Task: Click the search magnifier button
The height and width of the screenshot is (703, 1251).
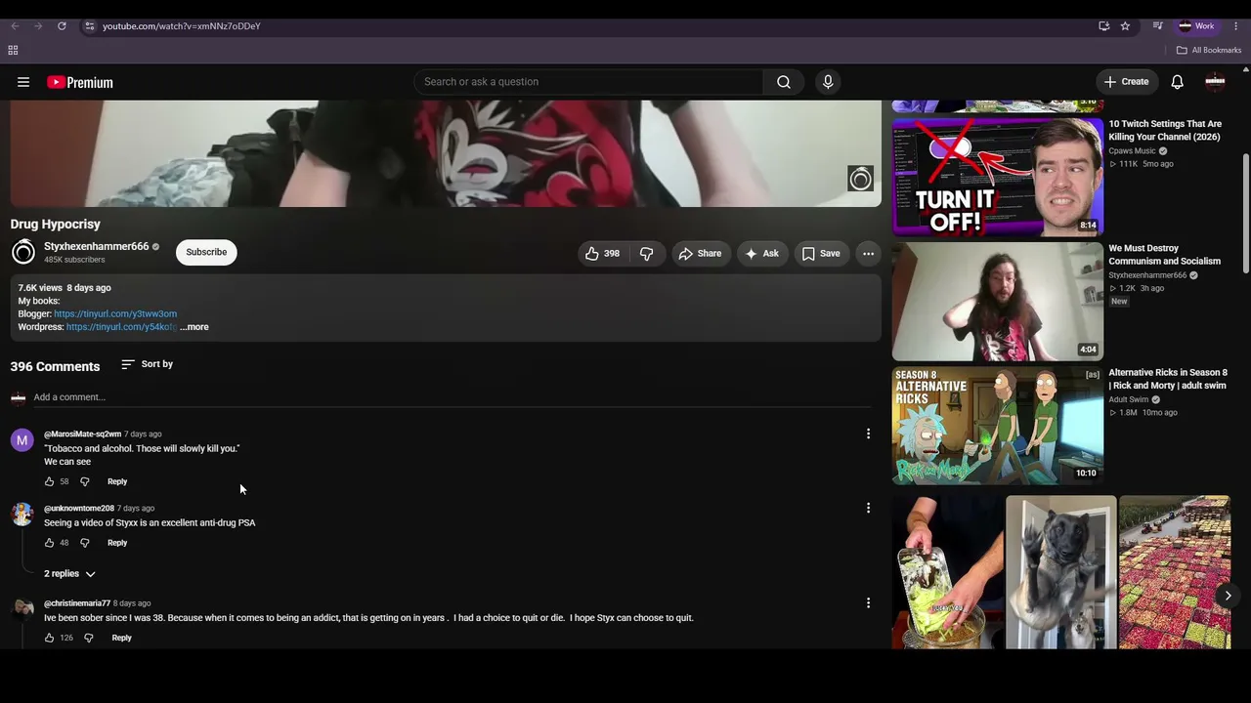Action: (x=784, y=82)
